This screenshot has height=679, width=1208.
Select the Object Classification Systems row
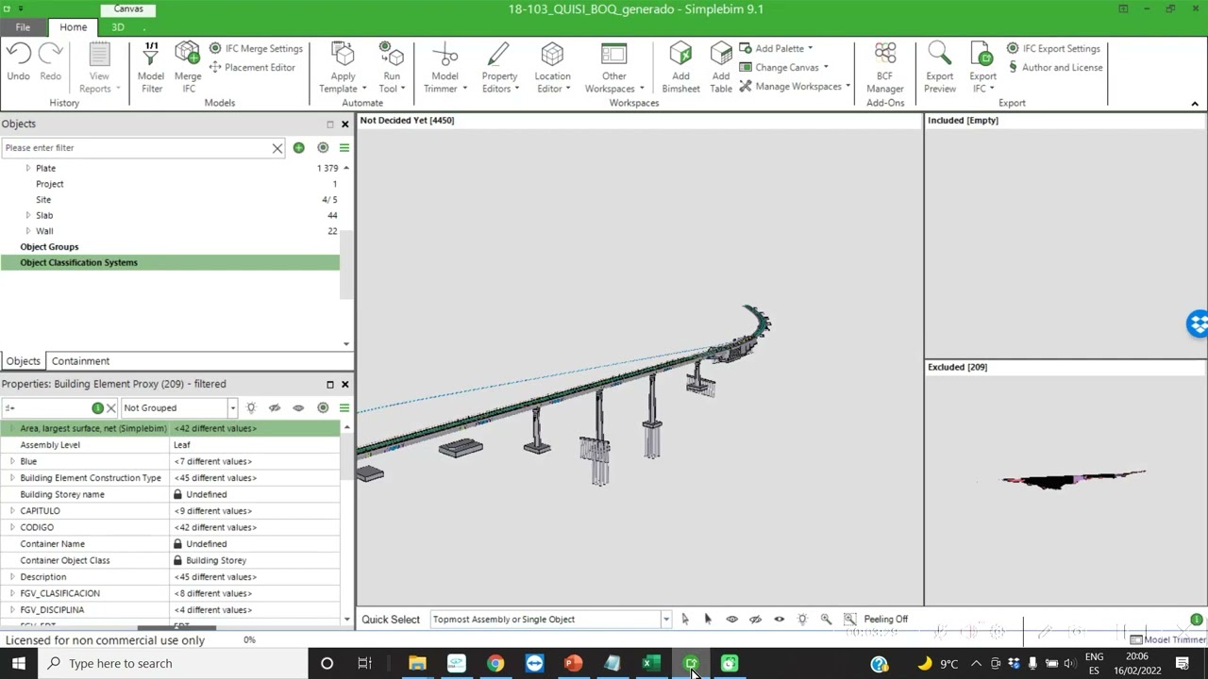[x=170, y=263]
